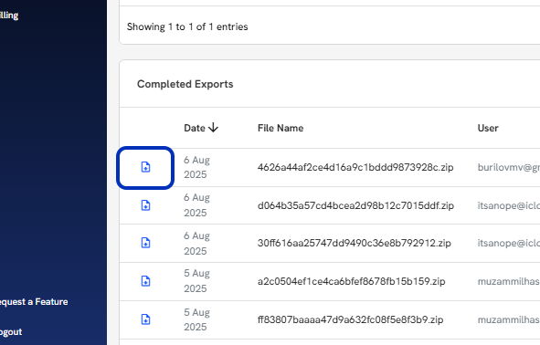Open the Billing sidebar item
The image size is (540, 345).
click(9, 16)
